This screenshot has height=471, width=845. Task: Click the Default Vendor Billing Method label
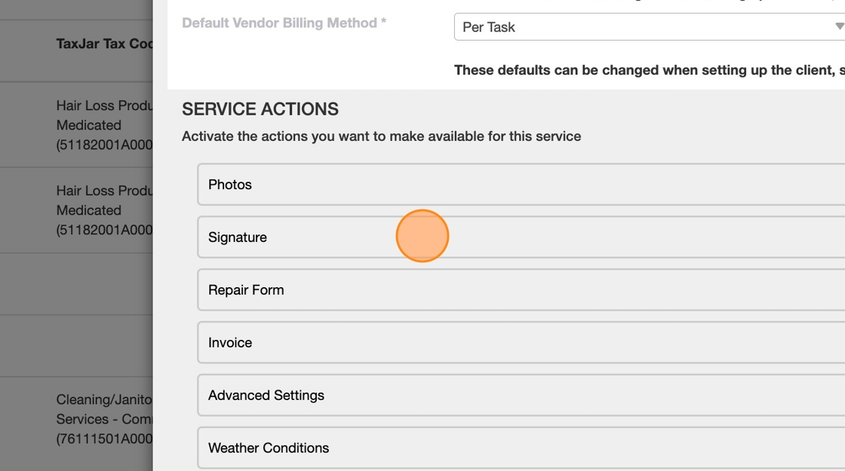[x=284, y=23]
